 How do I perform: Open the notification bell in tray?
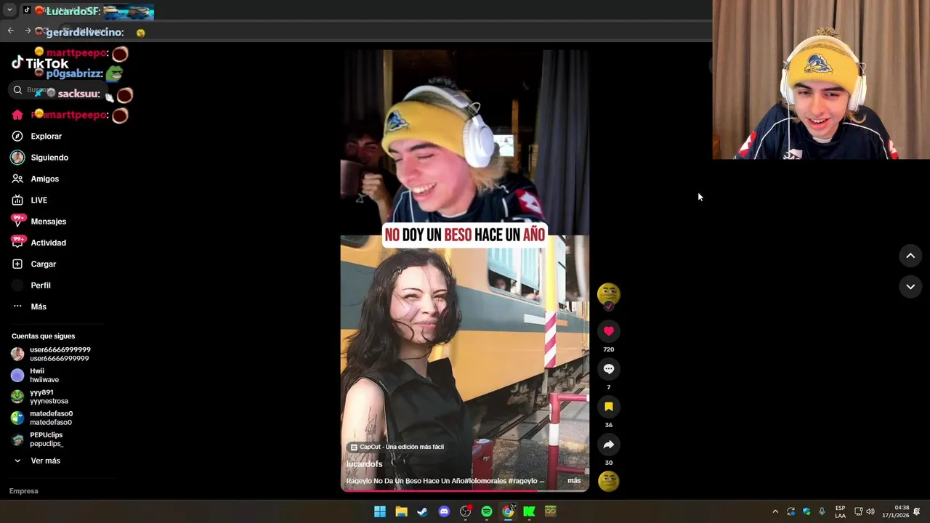point(917,511)
